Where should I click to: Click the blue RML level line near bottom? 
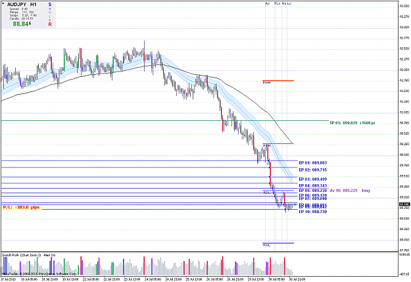(278, 243)
